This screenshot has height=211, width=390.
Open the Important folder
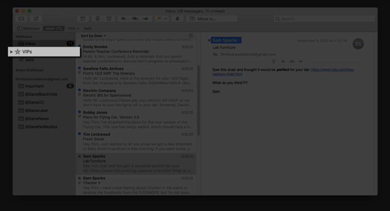tap(44, 86)
